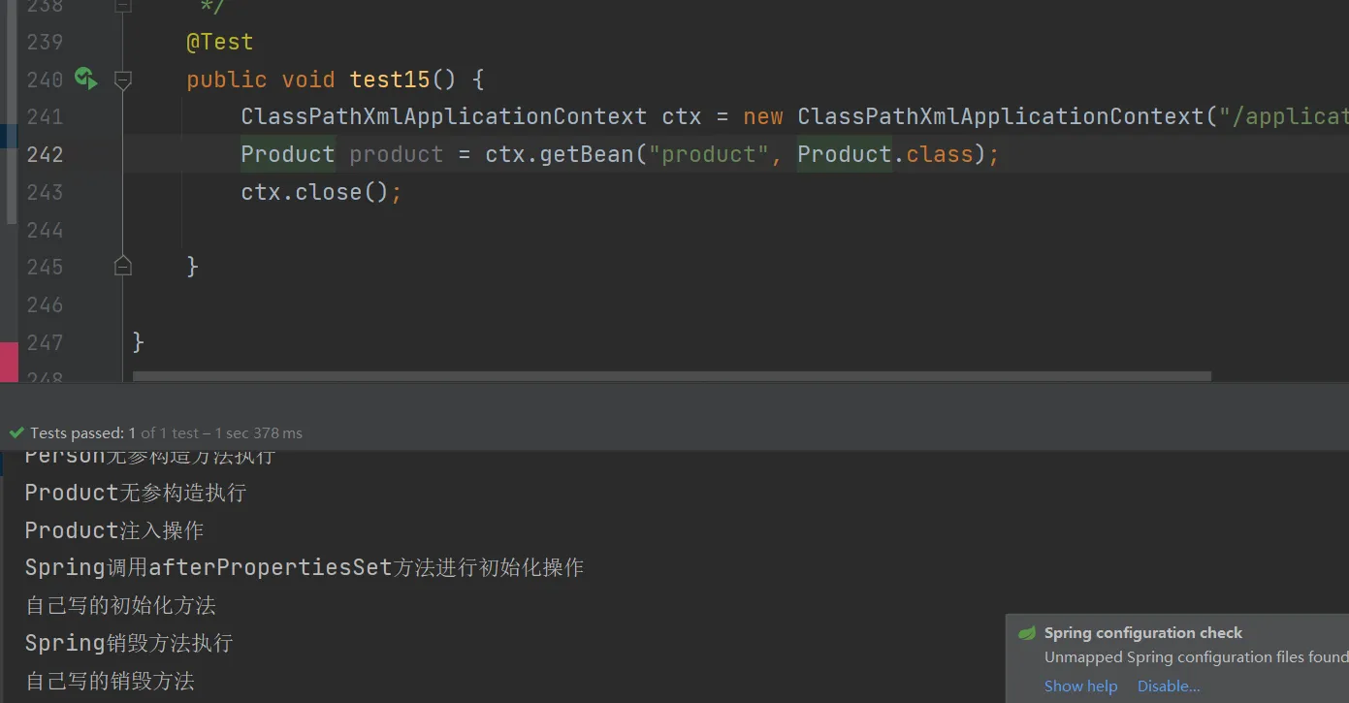
Task: Click the ctx.close() statement
Action: pyautogui.click(x=321, y=192)
